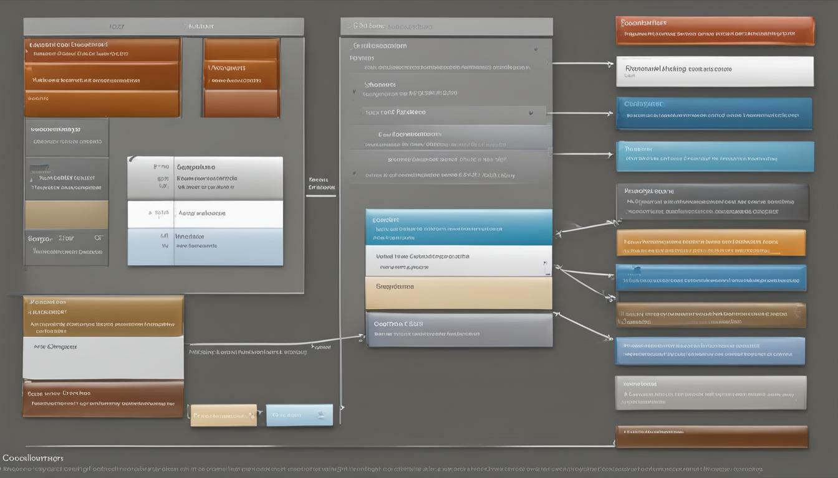Select the blue card atop the center stacked cards
Viewport: 838px width, 478px height.
[x=458, y=227]
